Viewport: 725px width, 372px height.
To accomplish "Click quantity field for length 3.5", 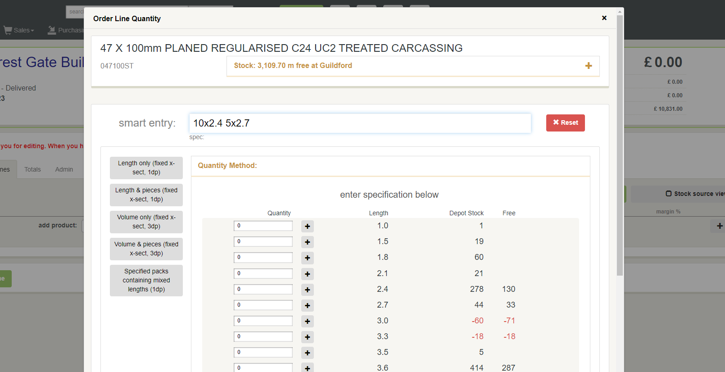I will click(x=263, y=353).
